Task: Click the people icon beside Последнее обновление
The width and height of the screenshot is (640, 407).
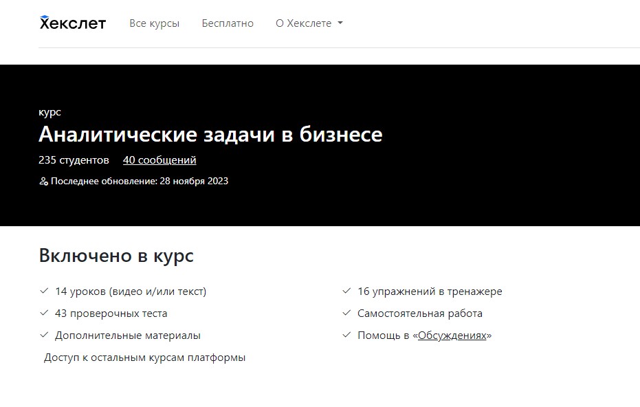Action: coord(44,181)
